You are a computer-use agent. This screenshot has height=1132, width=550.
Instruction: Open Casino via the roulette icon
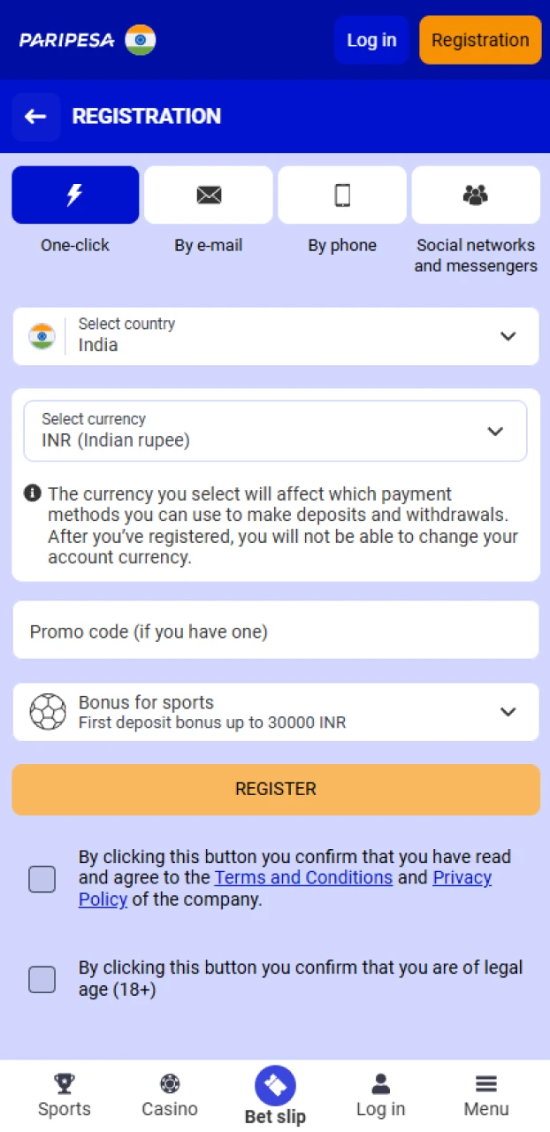(x=169, y=1082)
